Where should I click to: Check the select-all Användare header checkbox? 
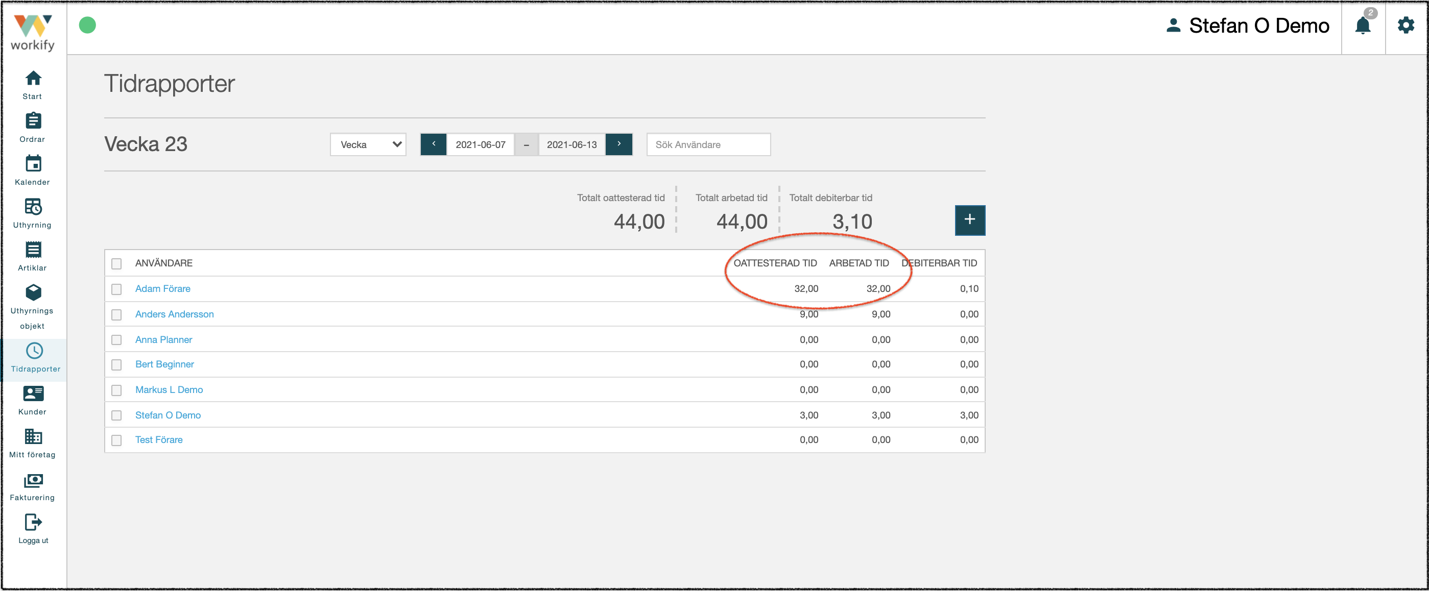(116, 263)
